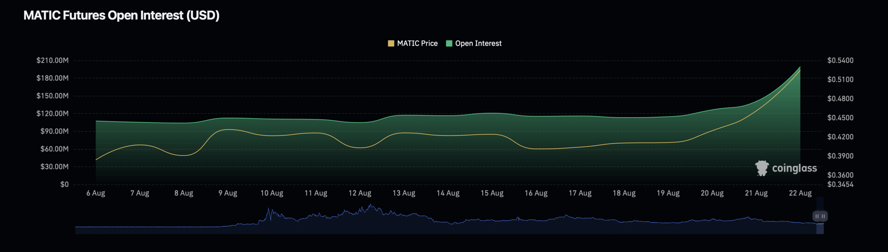Click the 18 Aug date label
888x252 pixels.
click(x=624, y=193)
